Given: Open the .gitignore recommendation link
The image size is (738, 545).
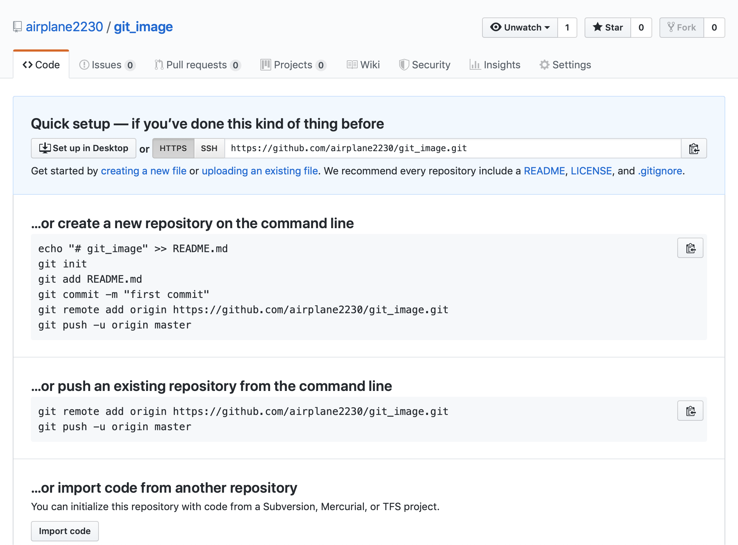Looking at the screenshot, I should tap(660, 171).
